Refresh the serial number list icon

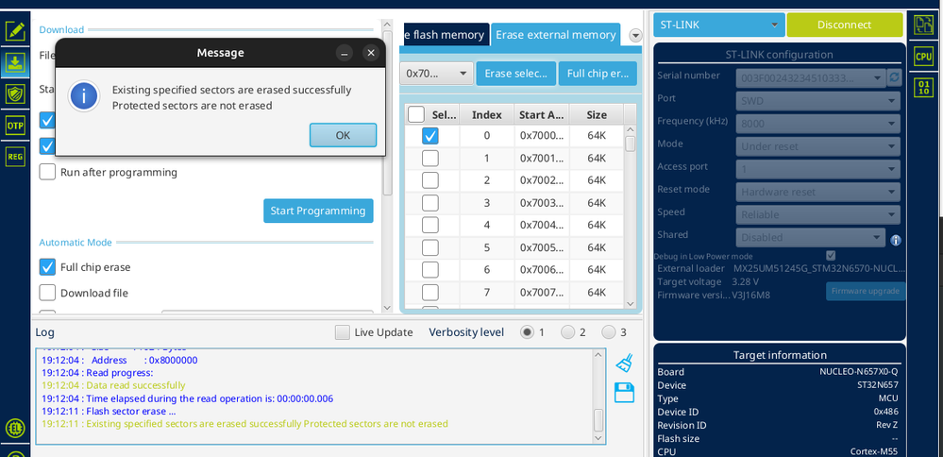(x=894, y=77)
